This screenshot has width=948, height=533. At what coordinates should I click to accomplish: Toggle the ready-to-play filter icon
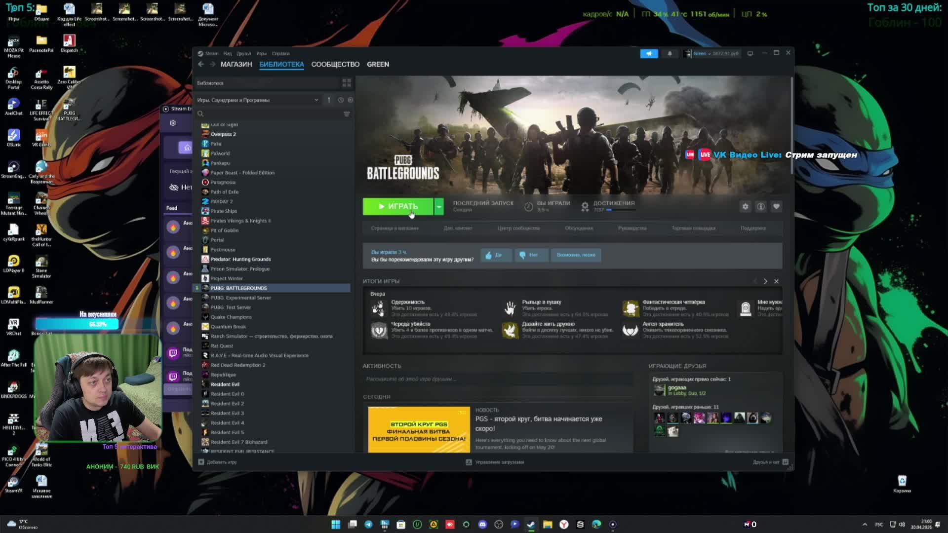pos(351,100)
